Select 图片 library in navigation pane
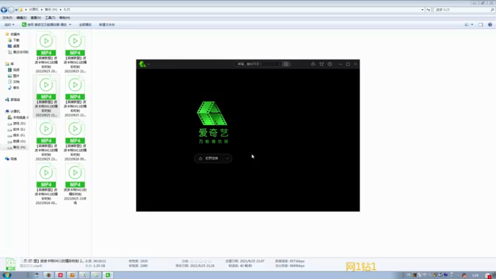 pos(14,76)
